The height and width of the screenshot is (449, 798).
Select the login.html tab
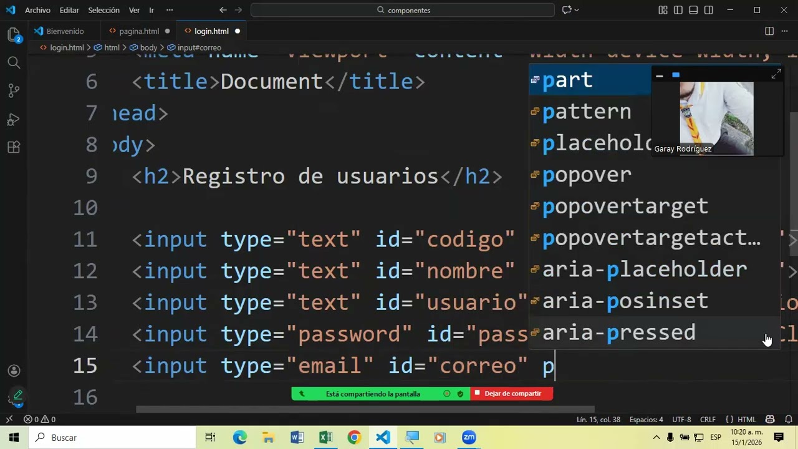211,31
